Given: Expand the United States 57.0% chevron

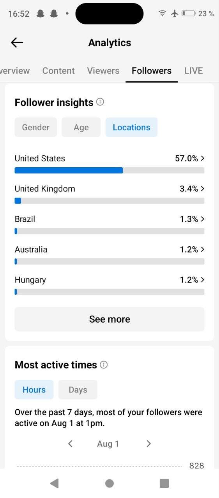Looking at the screenshot, I should click(202, 158).
